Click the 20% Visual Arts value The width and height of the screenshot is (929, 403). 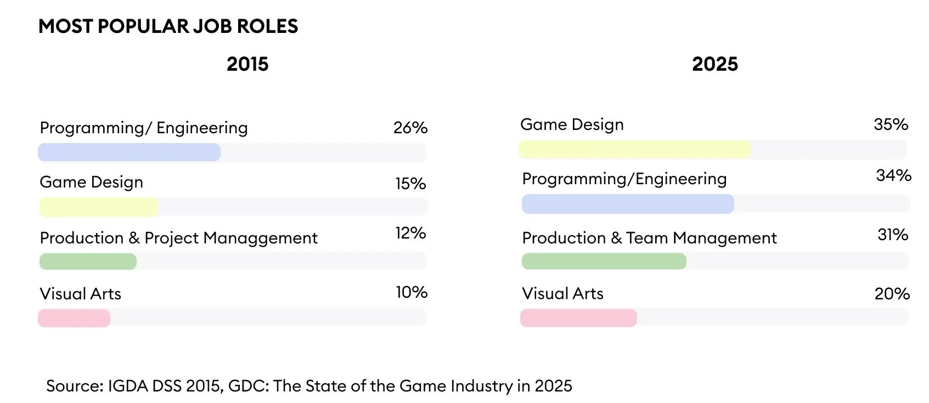coord(892,294)
